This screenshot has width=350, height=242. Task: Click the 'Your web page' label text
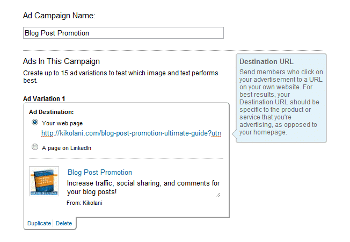pyautogui.click(x=62, y=123)
